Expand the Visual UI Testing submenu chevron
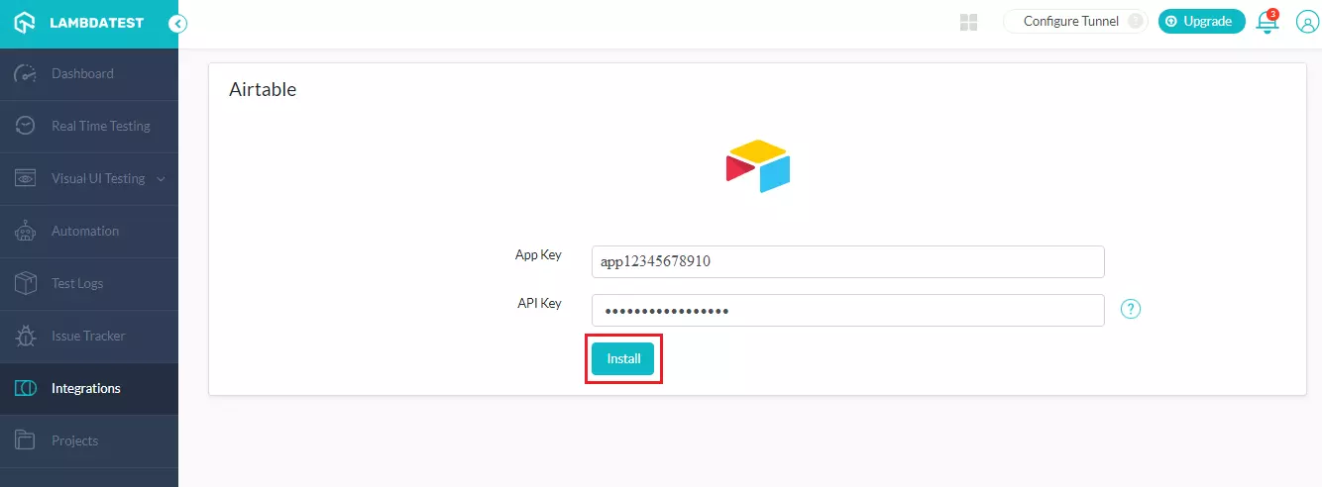 pyautogui.click(x=162, y=179)
